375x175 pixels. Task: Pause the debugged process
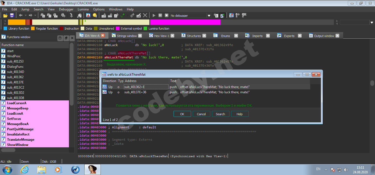(160, 16)
